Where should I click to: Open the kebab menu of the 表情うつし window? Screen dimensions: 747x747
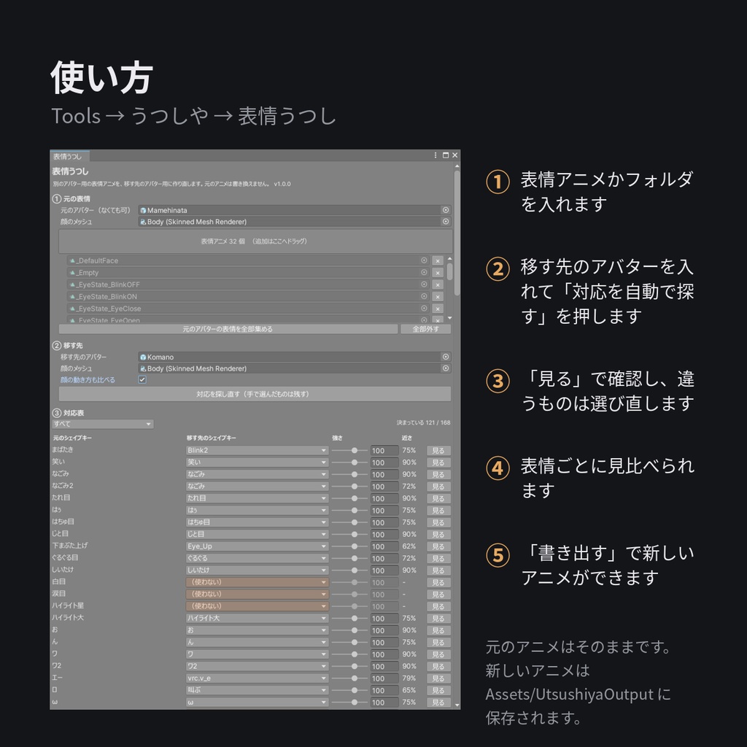pos(436,155)
